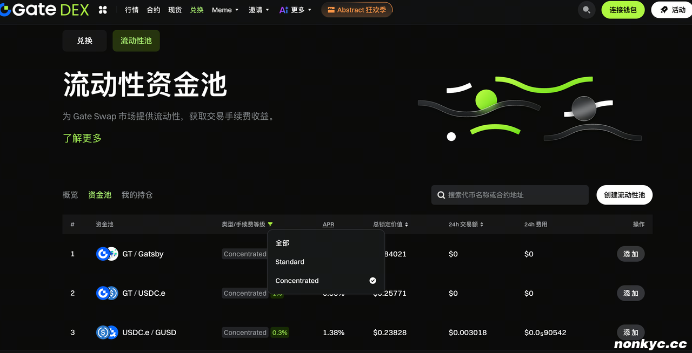Click the $0.23828 locked value
692x353 pixels.
(390, 332)
